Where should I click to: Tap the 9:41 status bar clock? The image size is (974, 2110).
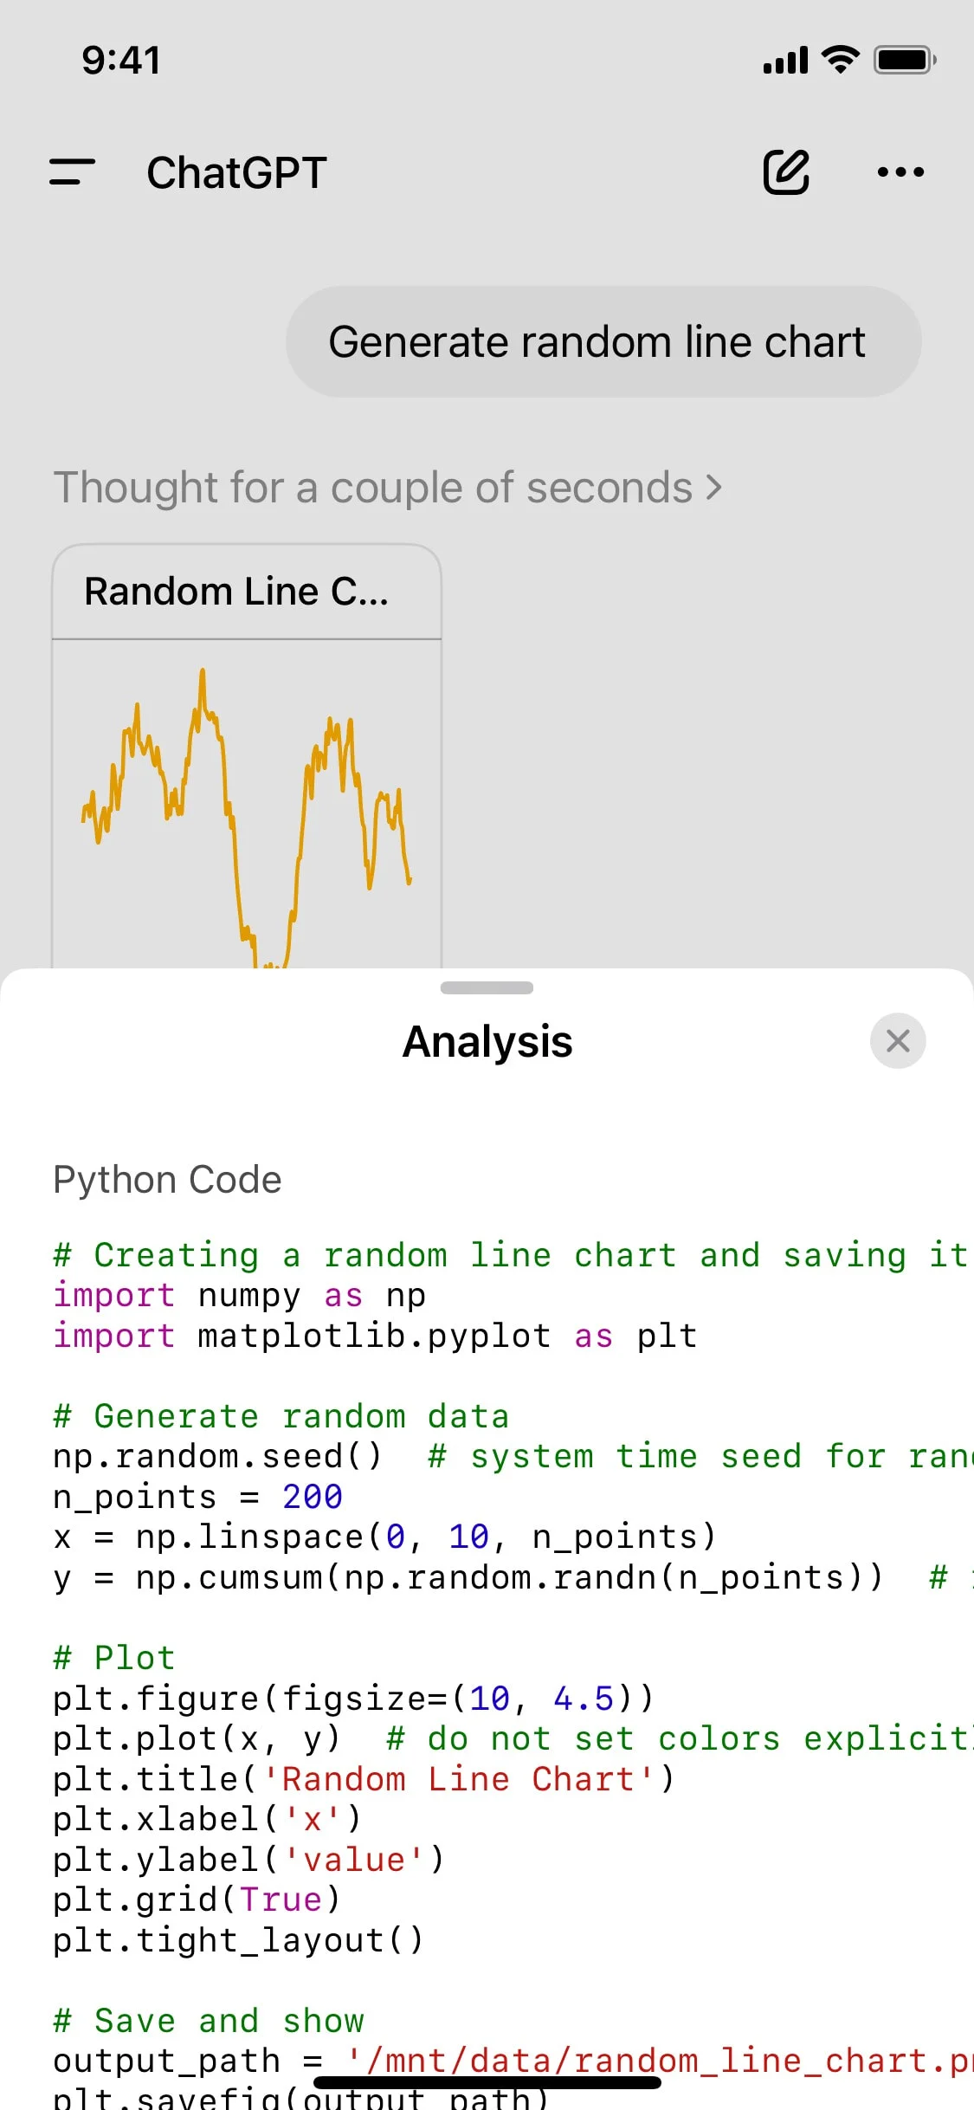click(x=121, y=60)
